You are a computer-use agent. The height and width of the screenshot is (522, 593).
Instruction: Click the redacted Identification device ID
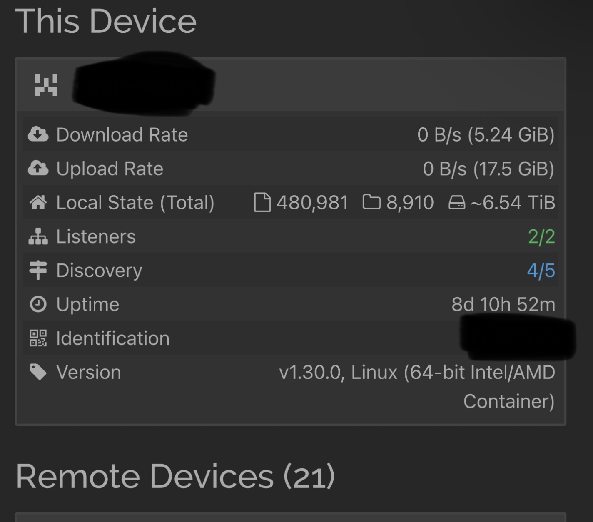pyautogui.click(x=516, y=338)
